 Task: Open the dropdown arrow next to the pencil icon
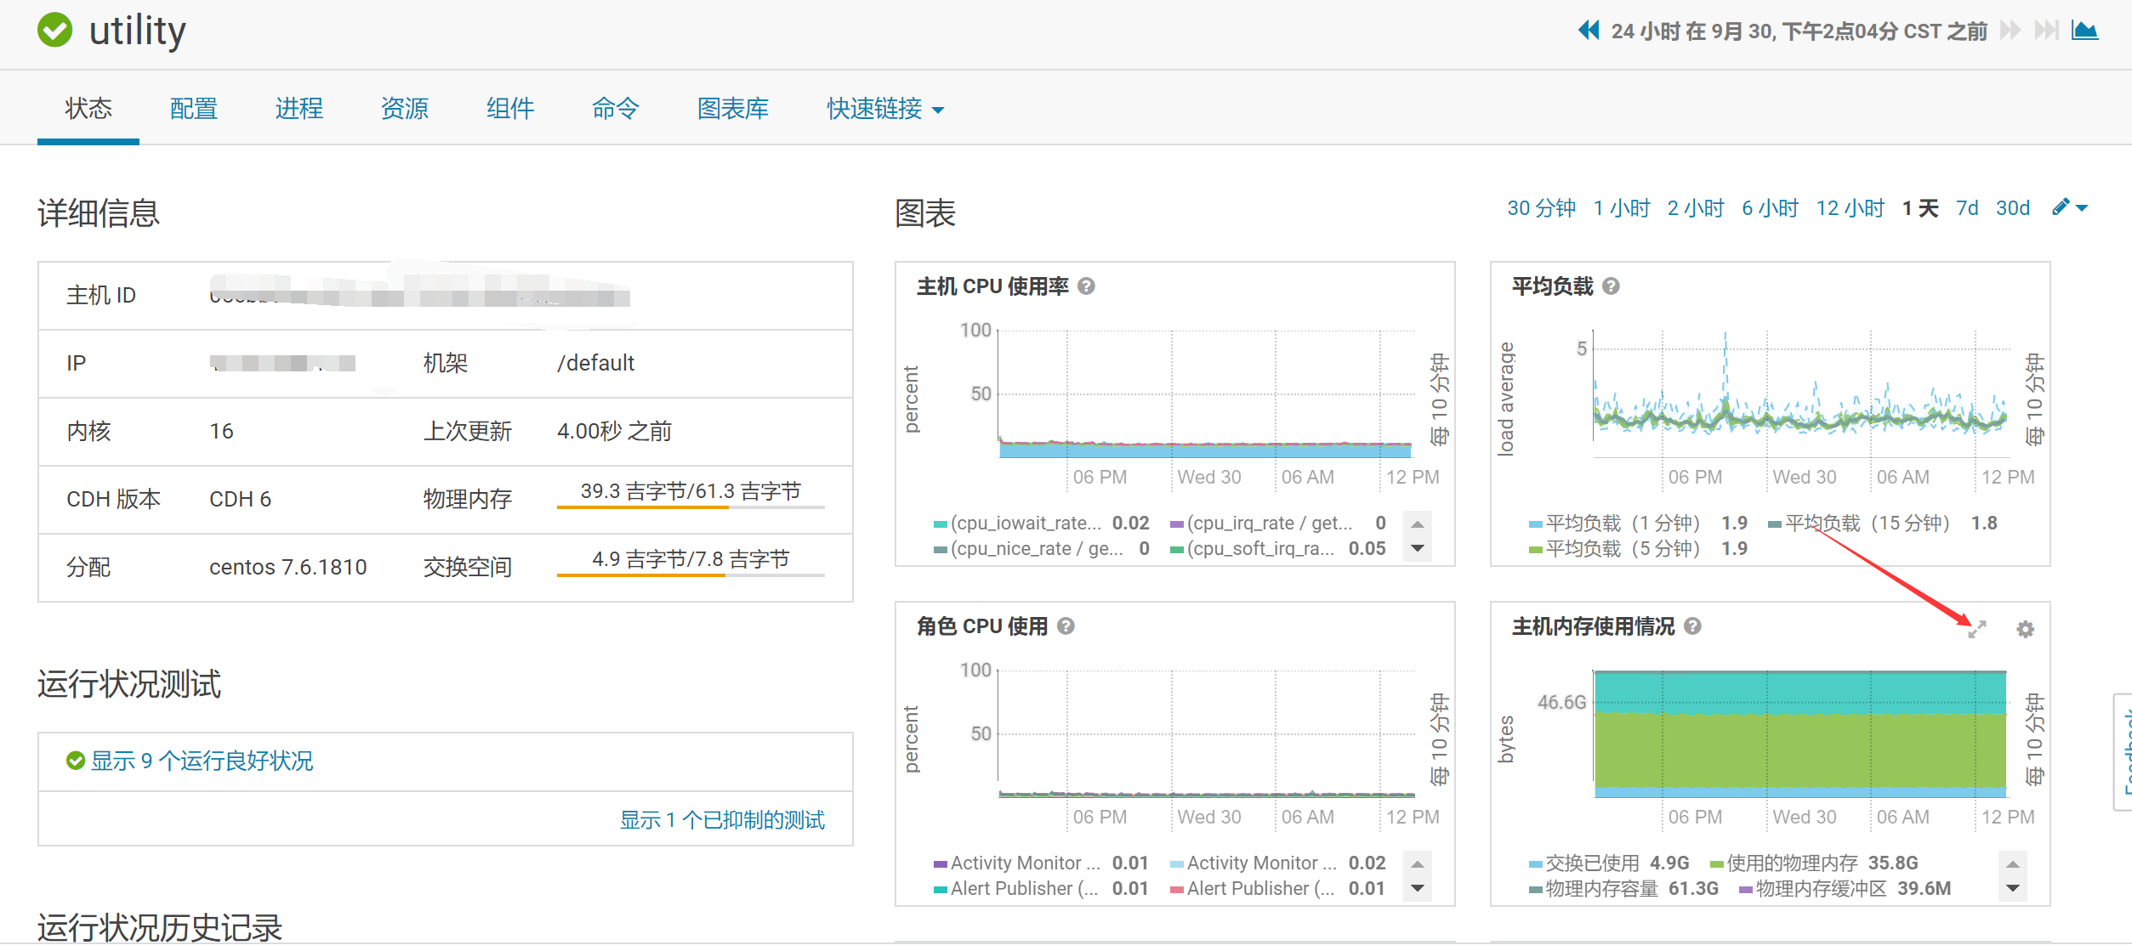(x=2080, y=208)
